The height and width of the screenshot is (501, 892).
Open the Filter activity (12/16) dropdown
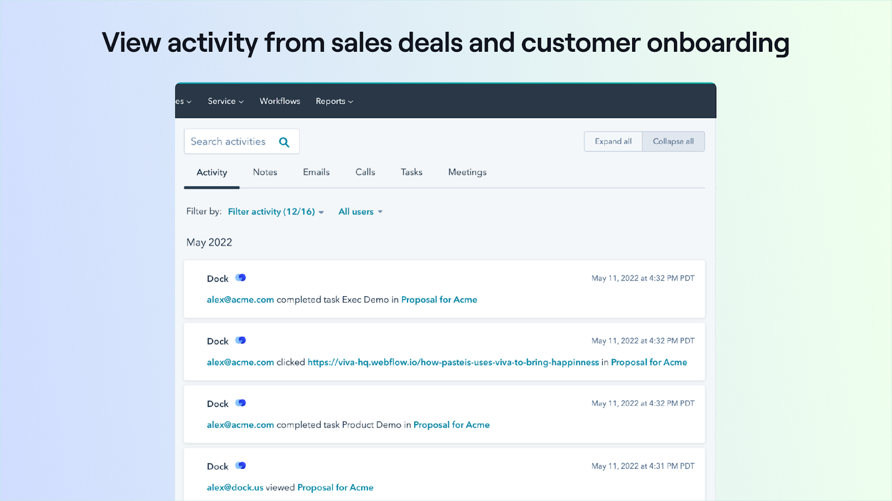click(x=275, y=212)
